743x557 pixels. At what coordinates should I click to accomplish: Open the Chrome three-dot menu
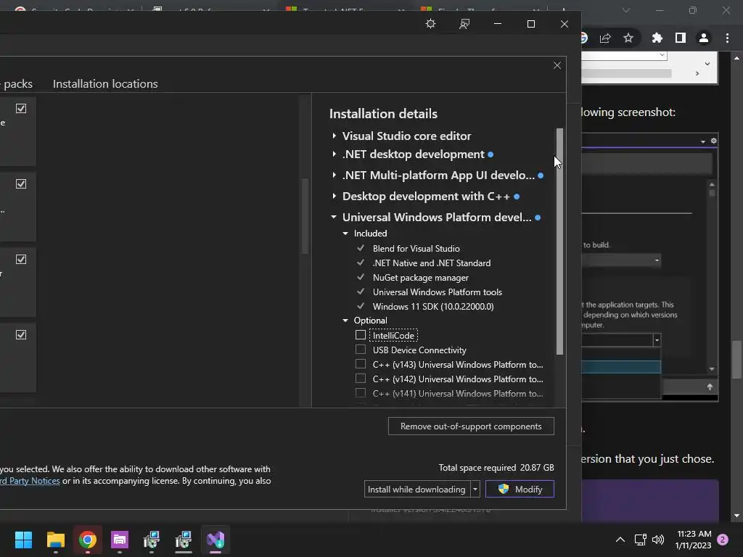point(727,38)
